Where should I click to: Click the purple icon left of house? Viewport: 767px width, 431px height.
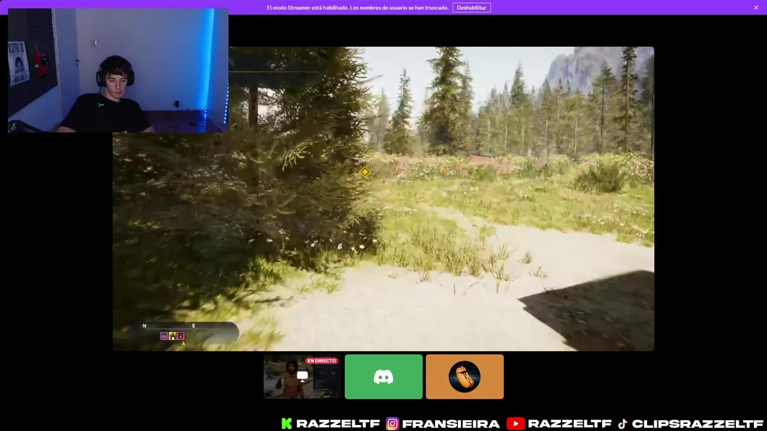[x=164, y=336]
